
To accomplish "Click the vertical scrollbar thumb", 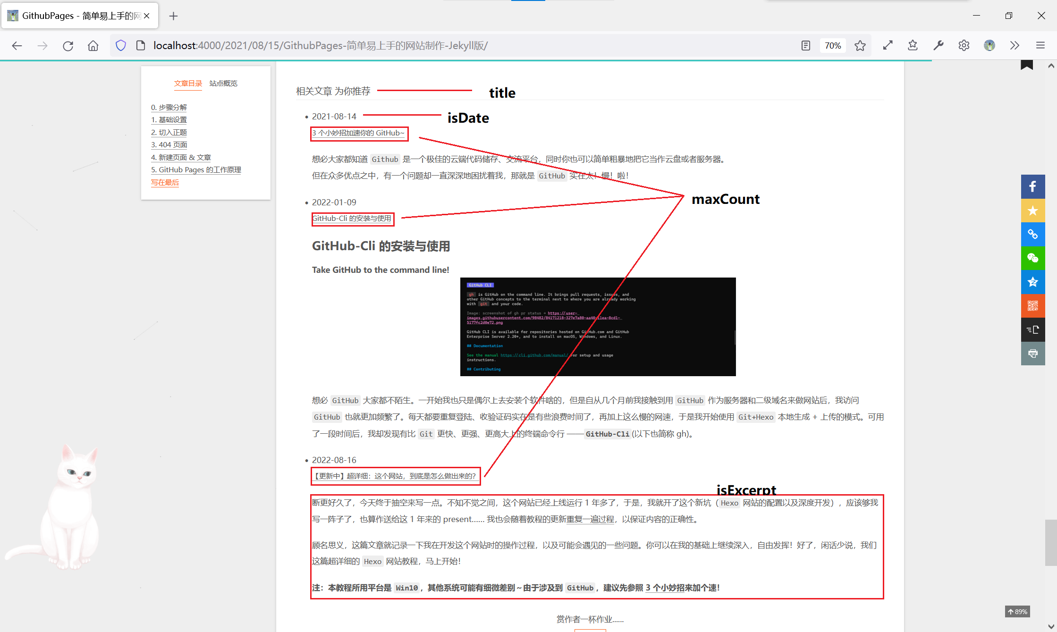I will click(x=1051, y=542).
